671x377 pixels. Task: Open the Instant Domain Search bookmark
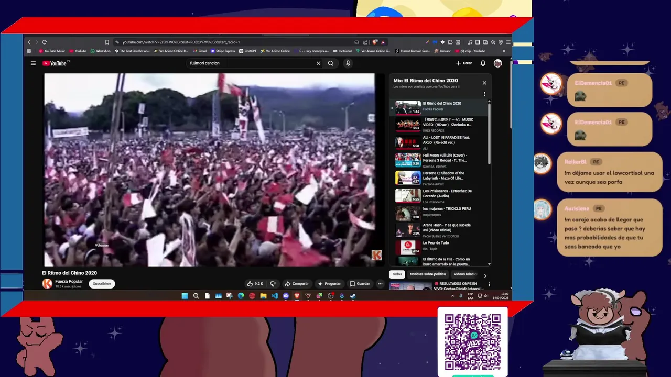pos(412,51)
